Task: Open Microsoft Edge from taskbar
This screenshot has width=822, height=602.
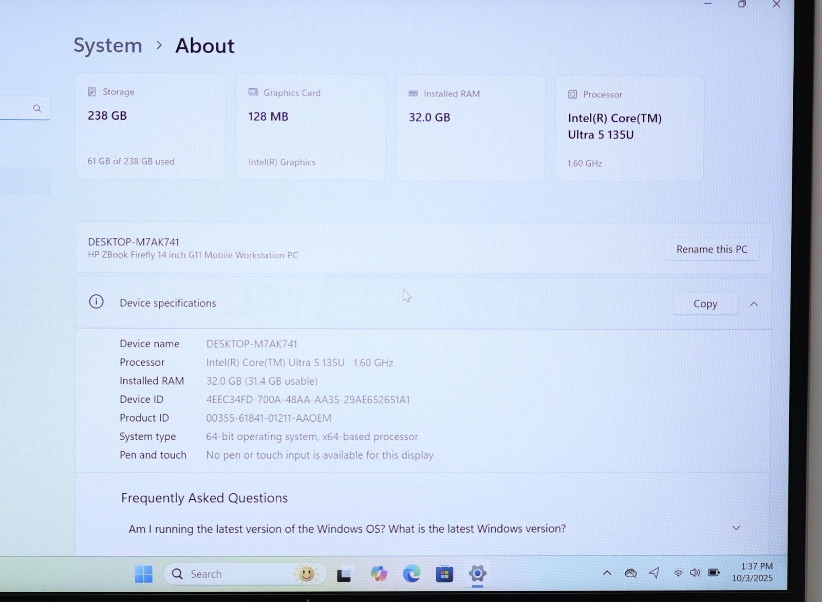Action: coord(411,574)
